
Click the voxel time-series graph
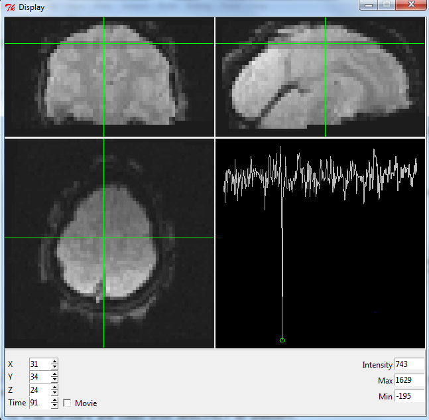coord(320,244)
